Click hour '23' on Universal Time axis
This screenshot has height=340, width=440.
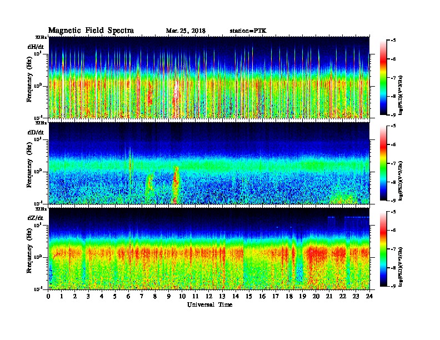[x=356, y=297]
